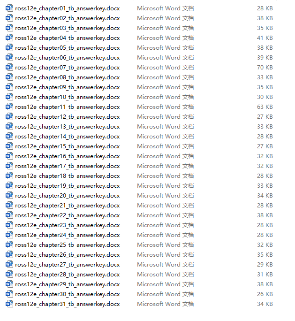The width and height of the screenshot is (295, 321).
Task: Click the Microsoft Word type of chapter12 row
Action: [165, 117]
